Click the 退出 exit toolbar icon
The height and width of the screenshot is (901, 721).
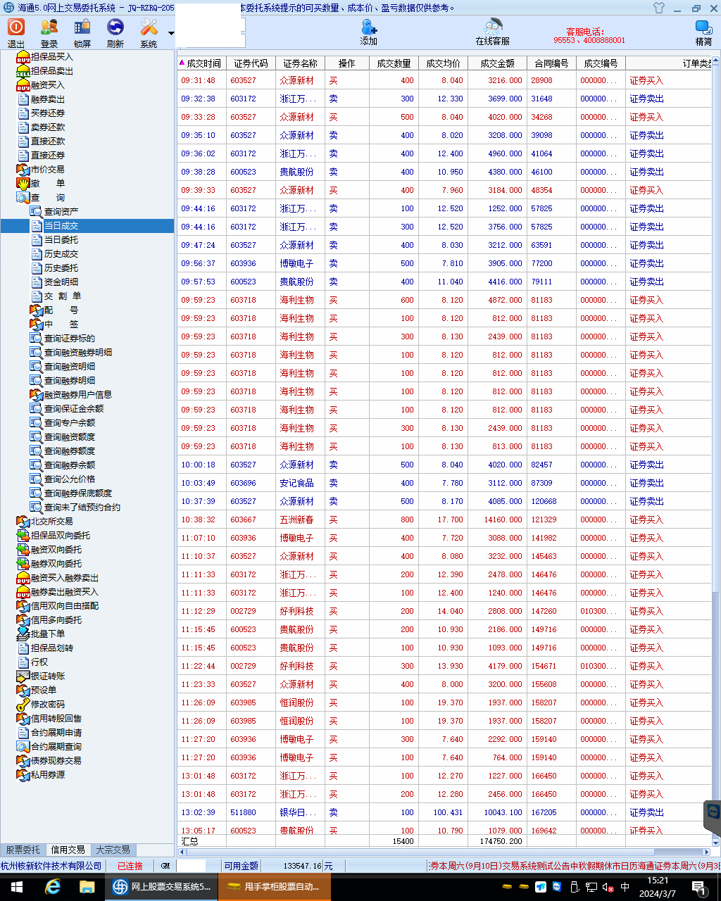tap(15, 32)
